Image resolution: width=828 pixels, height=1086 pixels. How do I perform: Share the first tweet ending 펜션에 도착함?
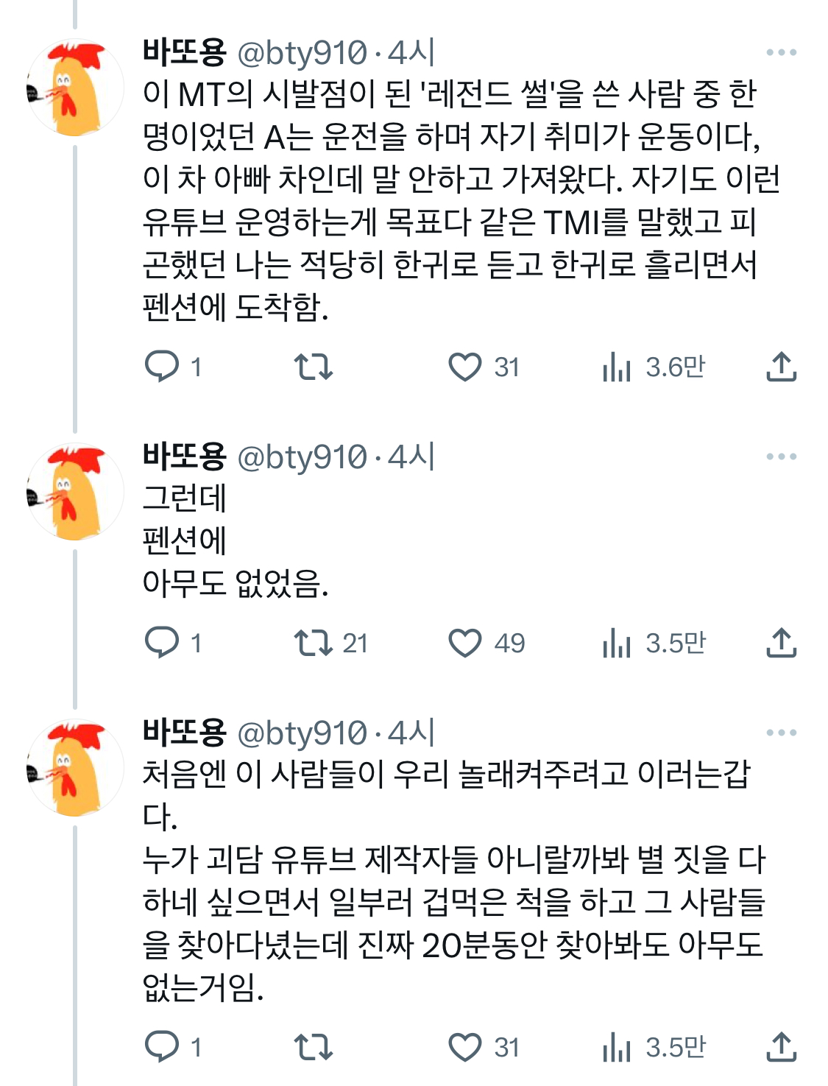tap(781, 366)
